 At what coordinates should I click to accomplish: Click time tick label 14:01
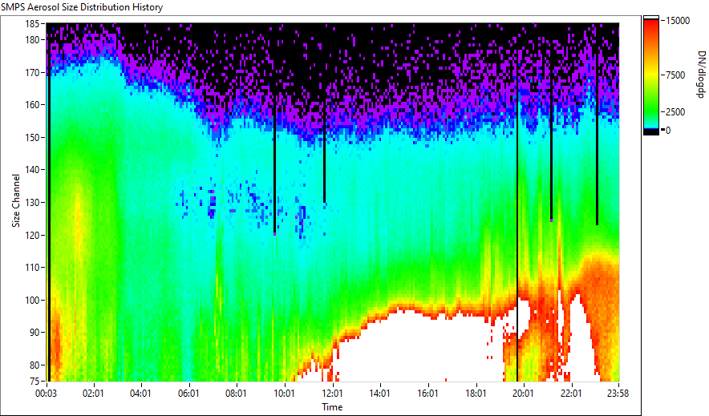pyautogui.click(x=379, y=394)
